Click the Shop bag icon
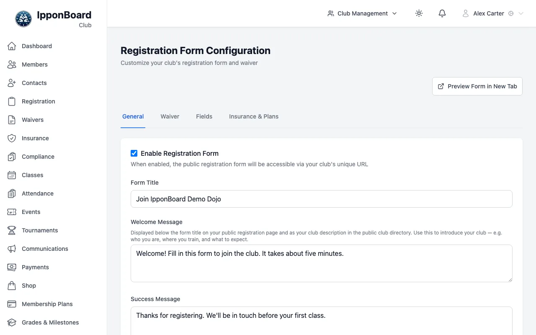Image resolution: width=536 pixels, height=335 pixels. [12, 286]
